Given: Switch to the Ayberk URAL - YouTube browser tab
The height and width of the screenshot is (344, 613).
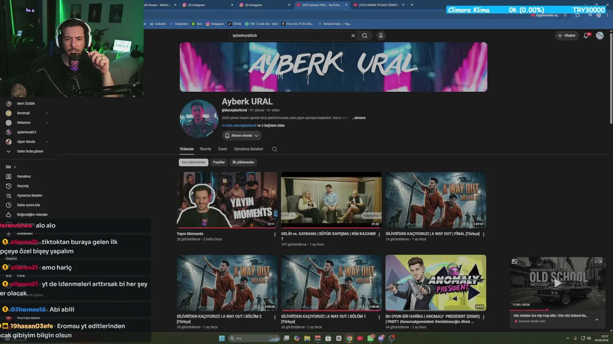Looking at the screenshot, I should click(x=321, y=5).
